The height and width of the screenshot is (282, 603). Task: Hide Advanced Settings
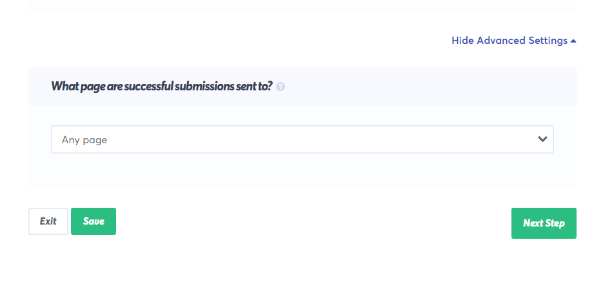(x=514, y=41)
